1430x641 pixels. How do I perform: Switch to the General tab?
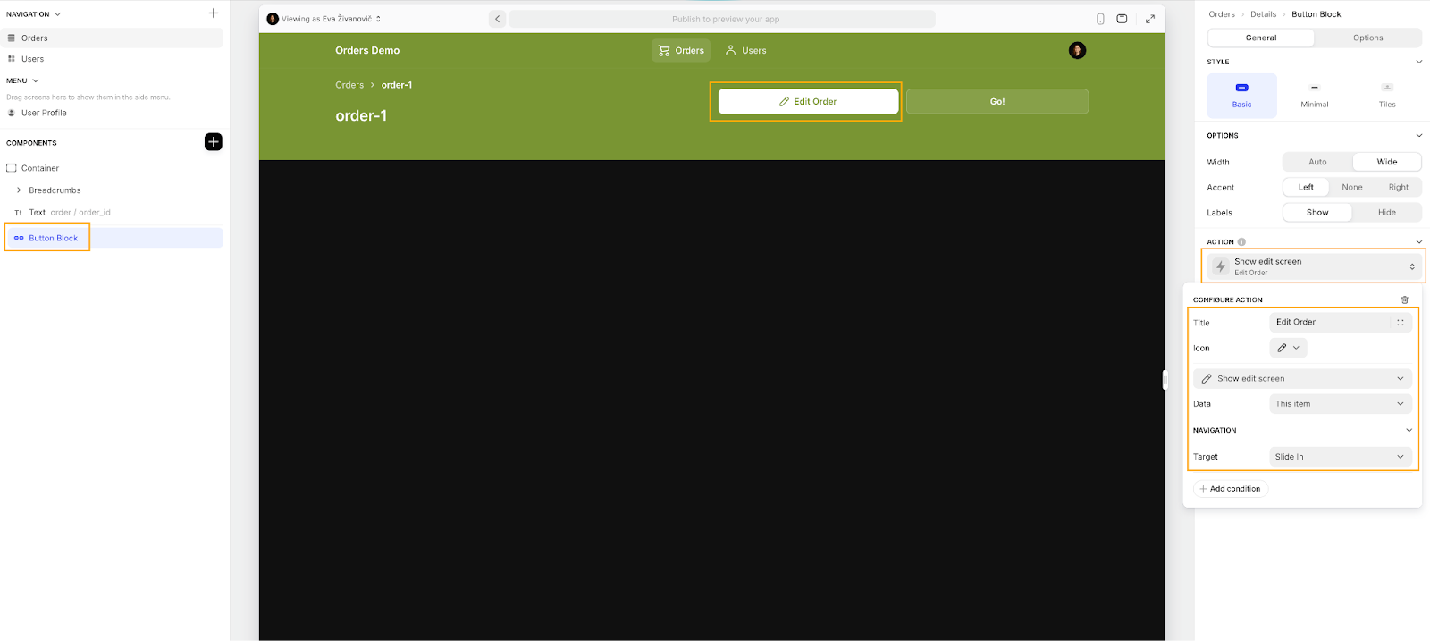(1261, 38)
